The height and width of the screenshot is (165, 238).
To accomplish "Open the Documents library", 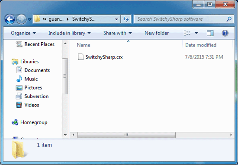I will pyautogui.click(x=37, y=70).
